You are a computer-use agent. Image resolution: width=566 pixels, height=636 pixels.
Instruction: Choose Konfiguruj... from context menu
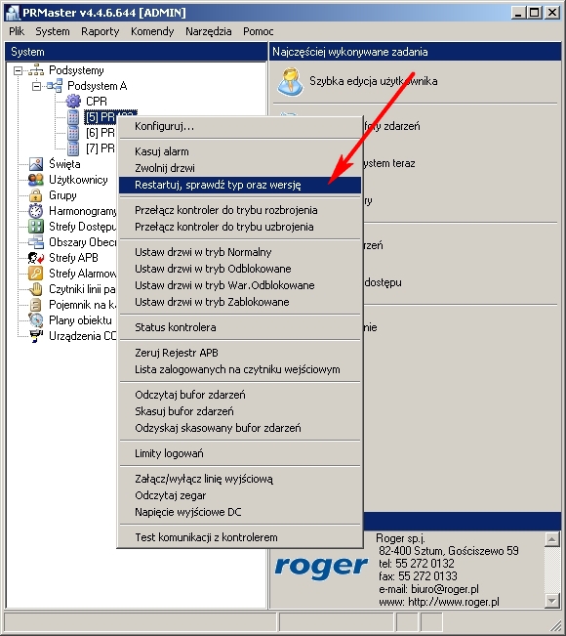click(240, 126)
